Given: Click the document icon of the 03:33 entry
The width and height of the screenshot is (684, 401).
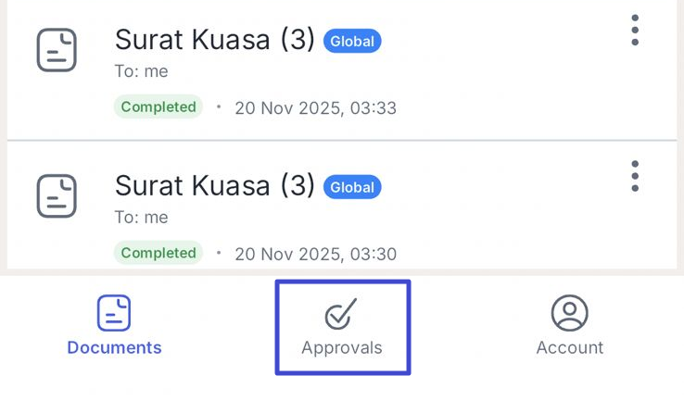Looking at the screenshot, I should (57, 50).
